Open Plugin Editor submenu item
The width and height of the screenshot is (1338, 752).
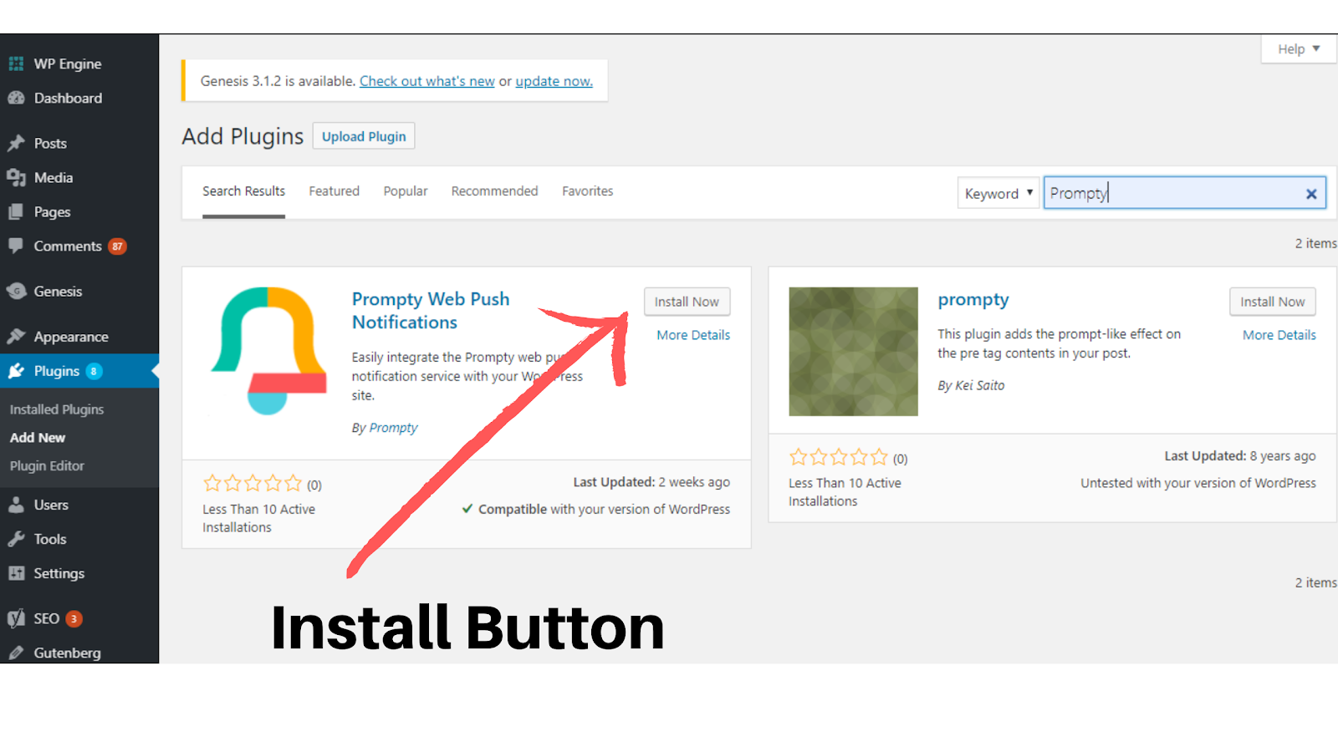point(47,466)
